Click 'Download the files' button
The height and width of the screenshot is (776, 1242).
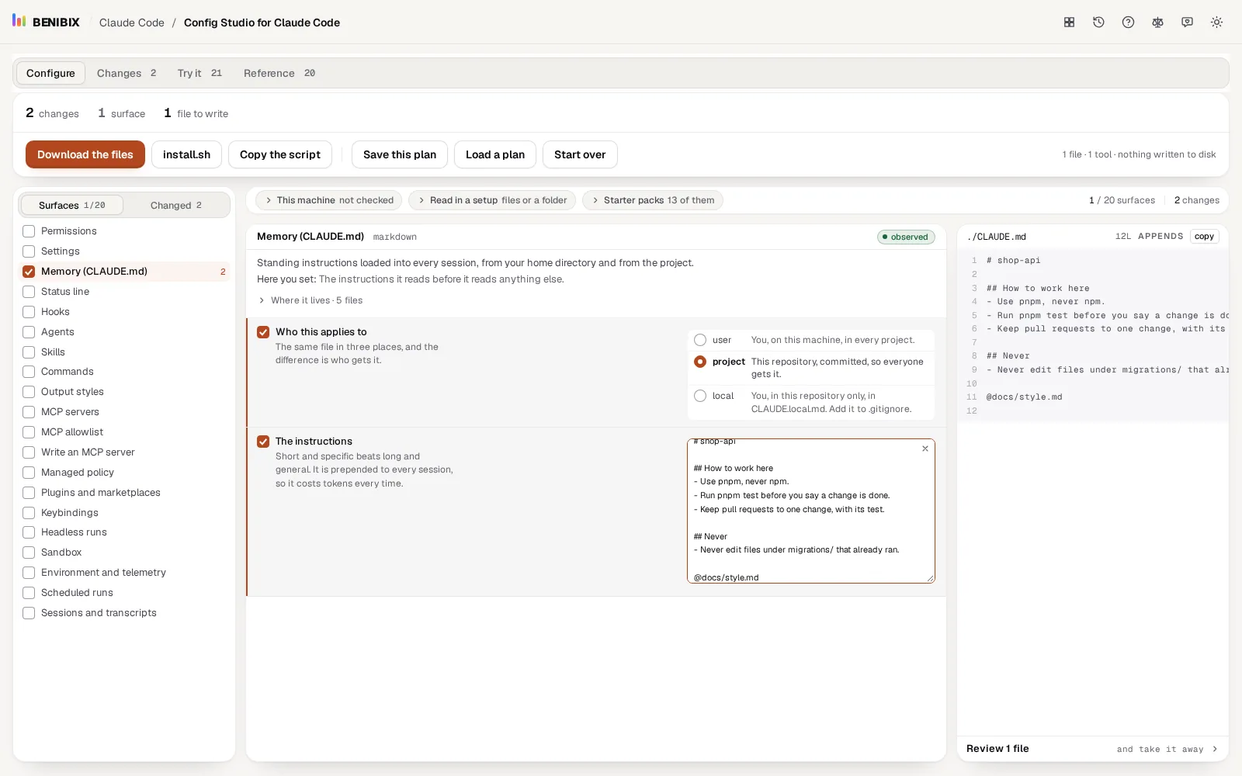click(85, 154)
